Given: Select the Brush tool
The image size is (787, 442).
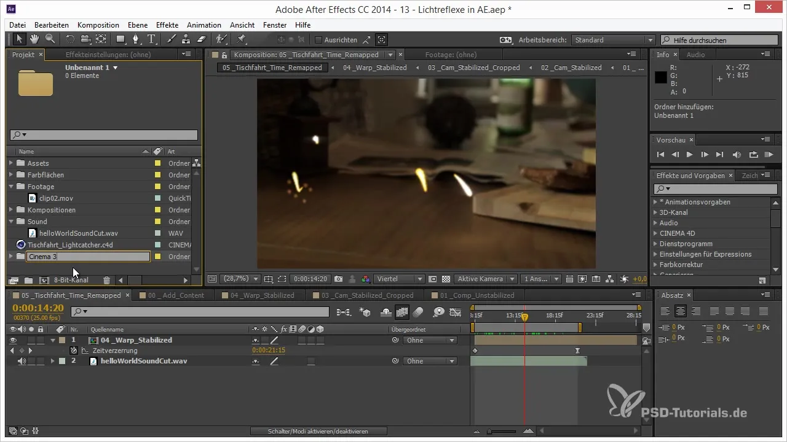Looking at the screenshot, I should coord(172,39).
